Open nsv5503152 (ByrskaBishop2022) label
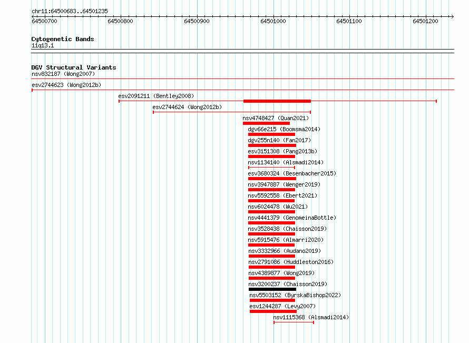 click(295, 295)
